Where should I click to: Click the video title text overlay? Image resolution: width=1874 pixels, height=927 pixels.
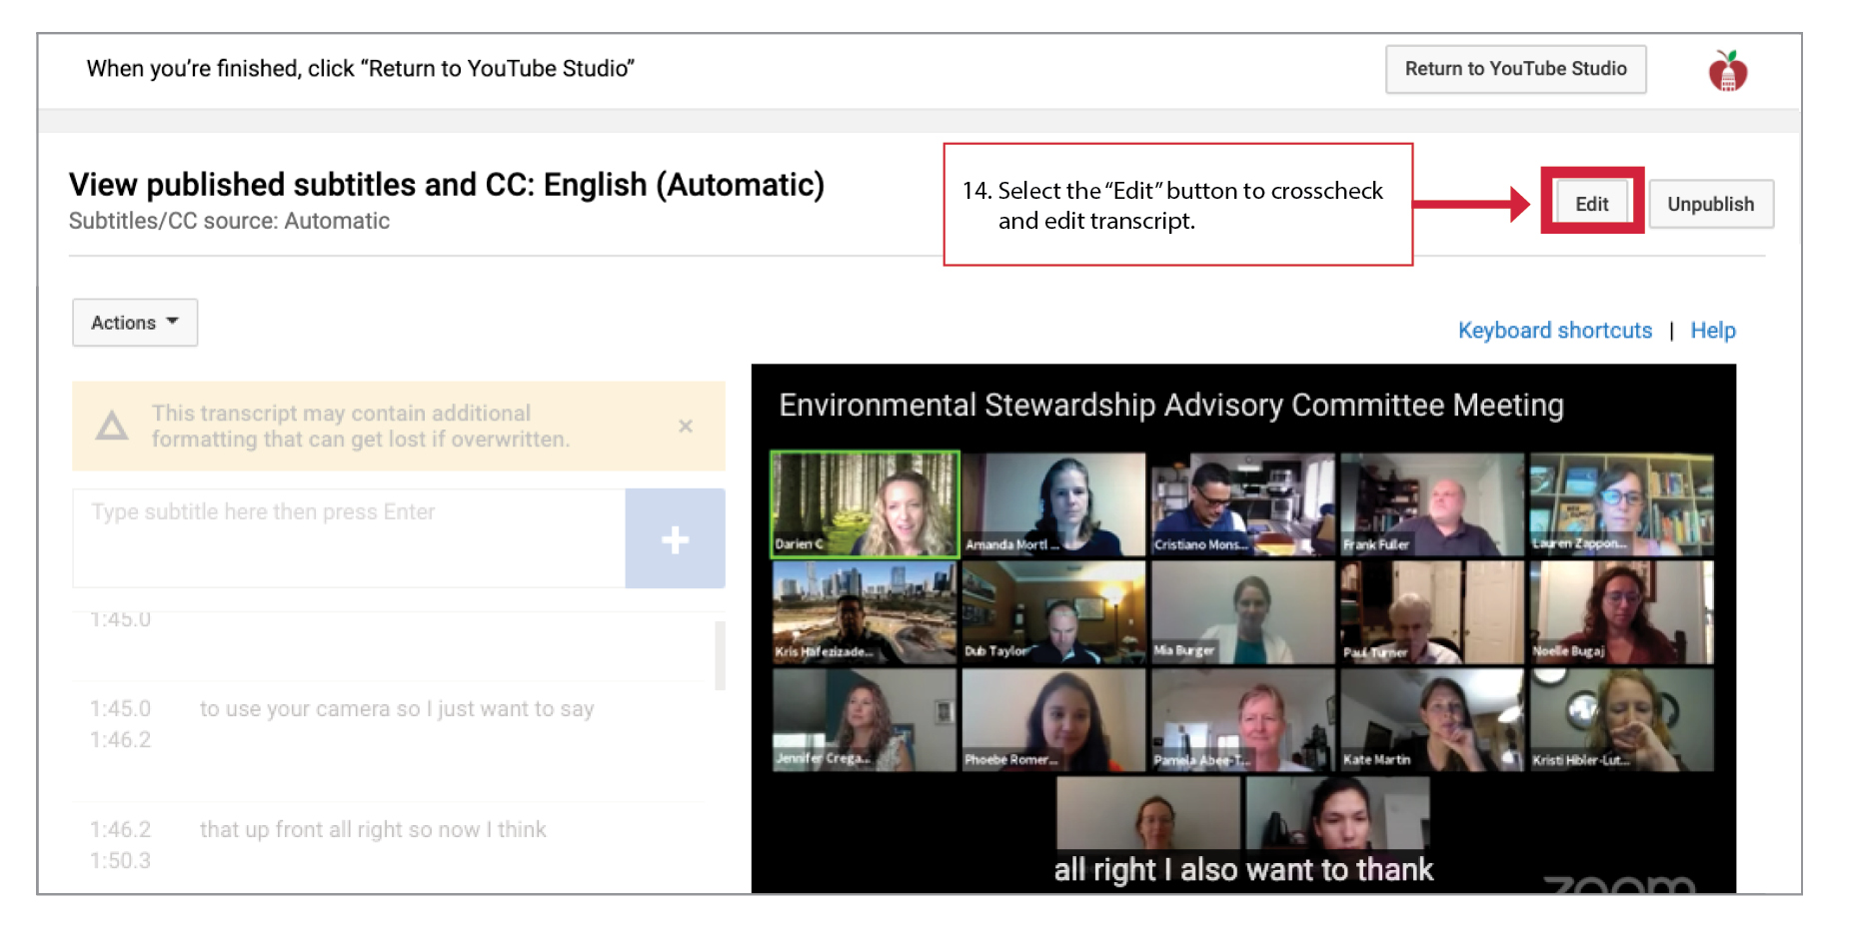(x=1170, y=406)
